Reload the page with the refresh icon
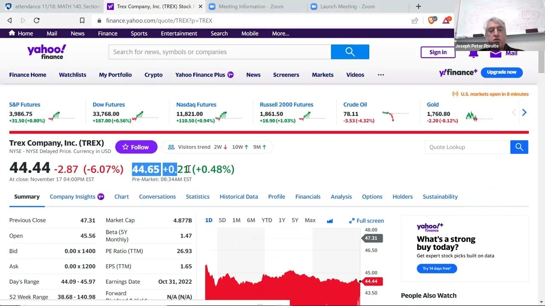 [x=37, y=20]
